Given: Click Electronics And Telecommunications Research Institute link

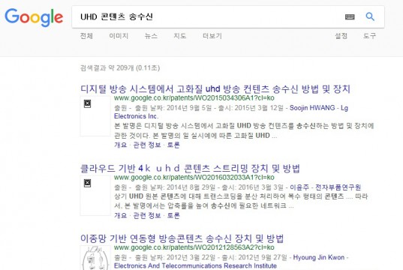Looking at the screenshot, I should [x=195, y=265].
